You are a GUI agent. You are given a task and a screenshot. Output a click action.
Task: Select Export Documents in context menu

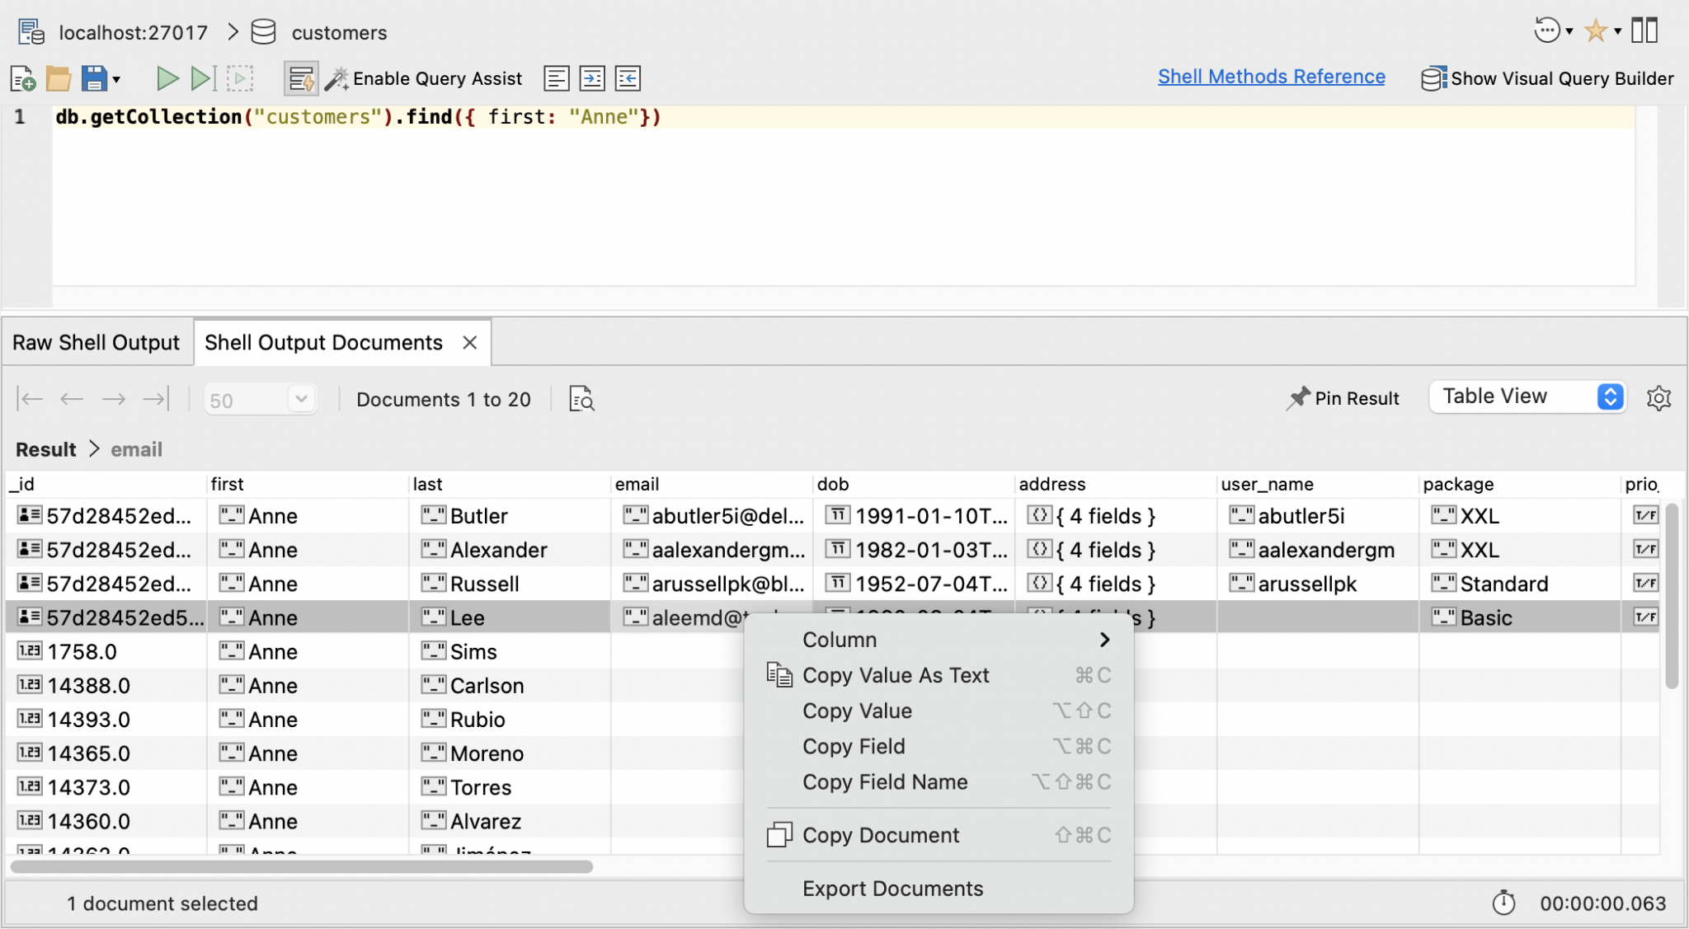pyautogui.click(x=892, y=889)
